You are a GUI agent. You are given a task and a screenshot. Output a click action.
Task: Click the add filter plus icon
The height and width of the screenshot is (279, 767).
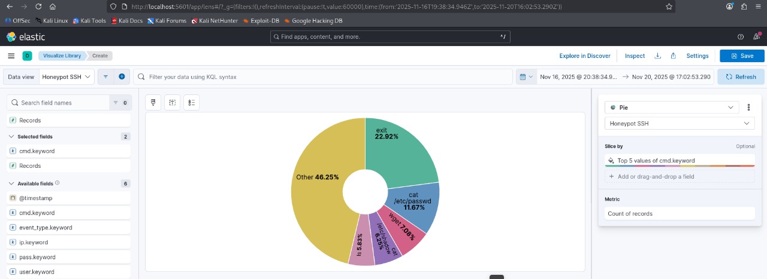point(122,77)
